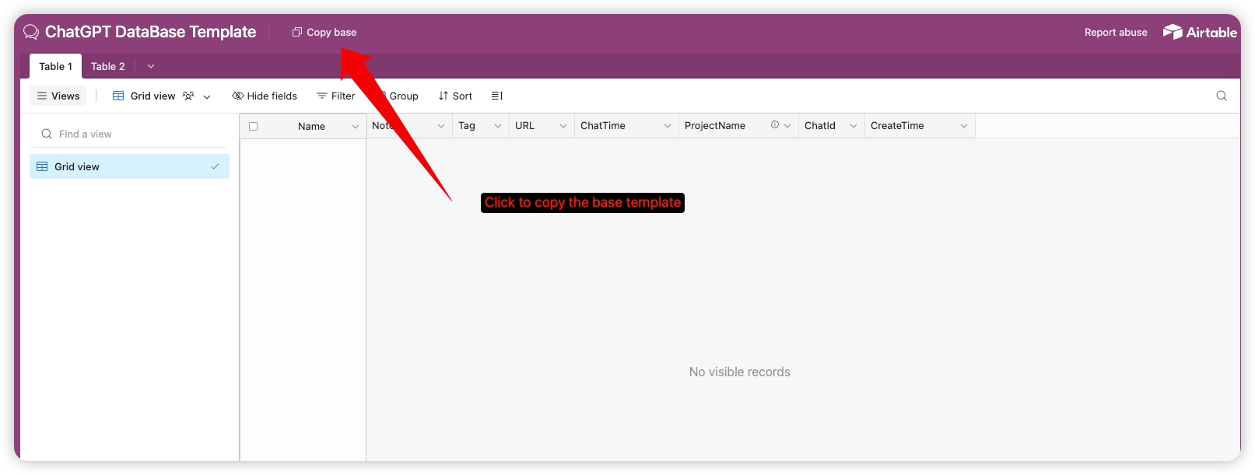Screen dimensions: 1255x475
Task: Click the URL column header
Action: pos(542,126)
